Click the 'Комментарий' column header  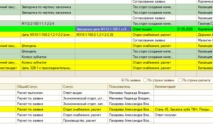tap(183, 87)
